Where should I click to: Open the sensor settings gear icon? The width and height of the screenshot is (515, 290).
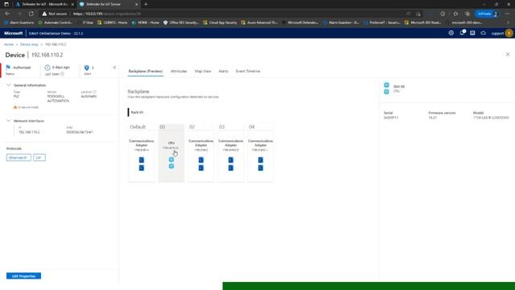tap(451, 33)
